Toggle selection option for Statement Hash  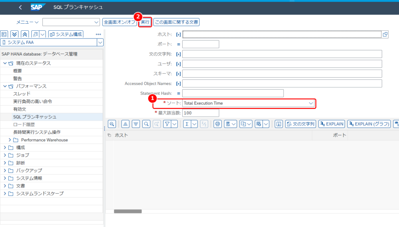point(178,93)
